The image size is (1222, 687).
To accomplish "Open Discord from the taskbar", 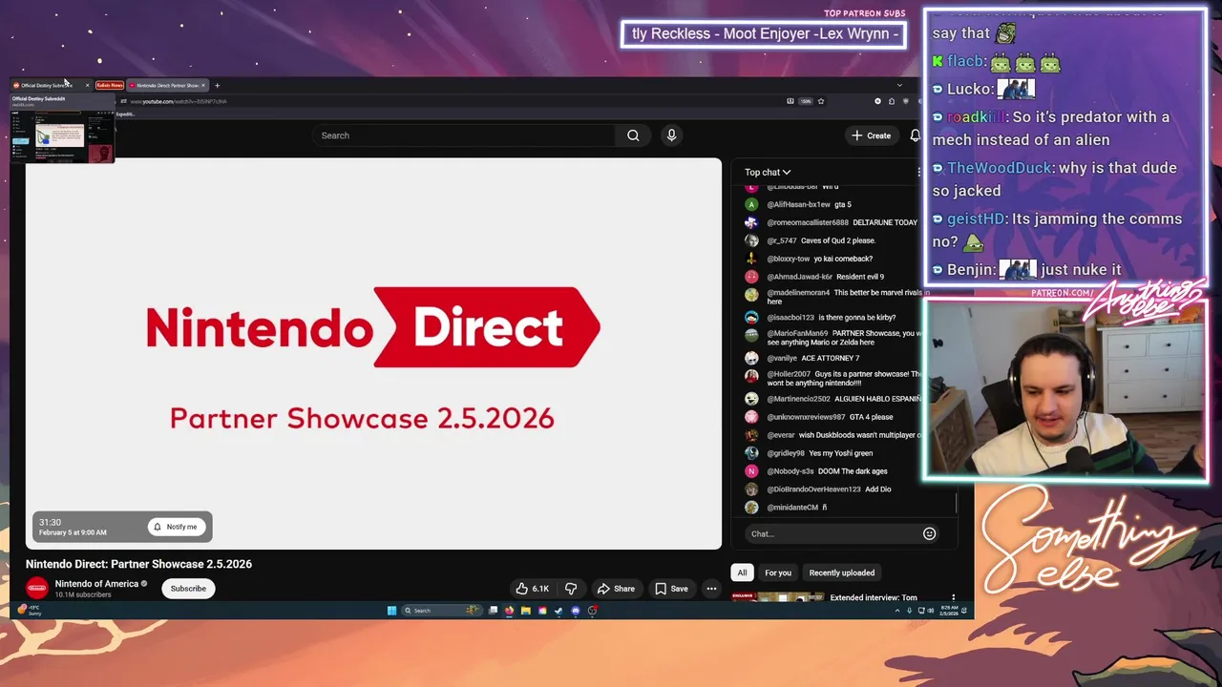I will [575, 611].
